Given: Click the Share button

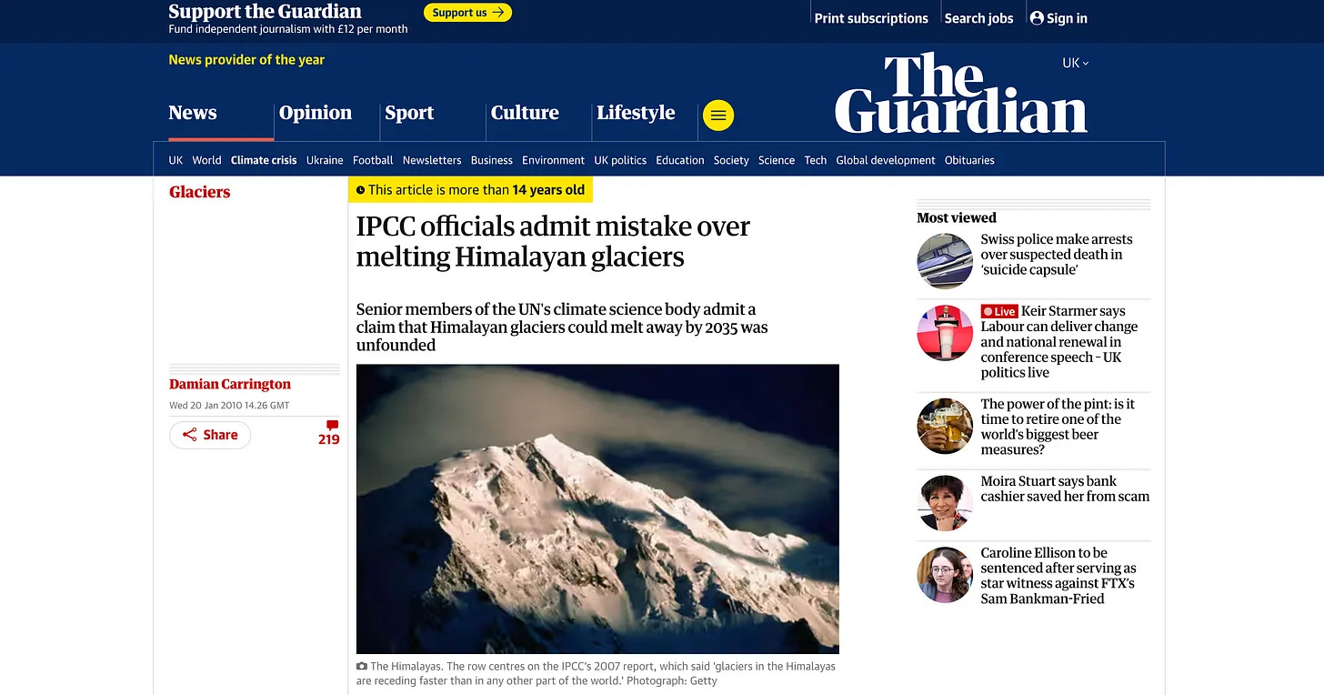Looking at the screenshot, I should (x=210, y=435).
